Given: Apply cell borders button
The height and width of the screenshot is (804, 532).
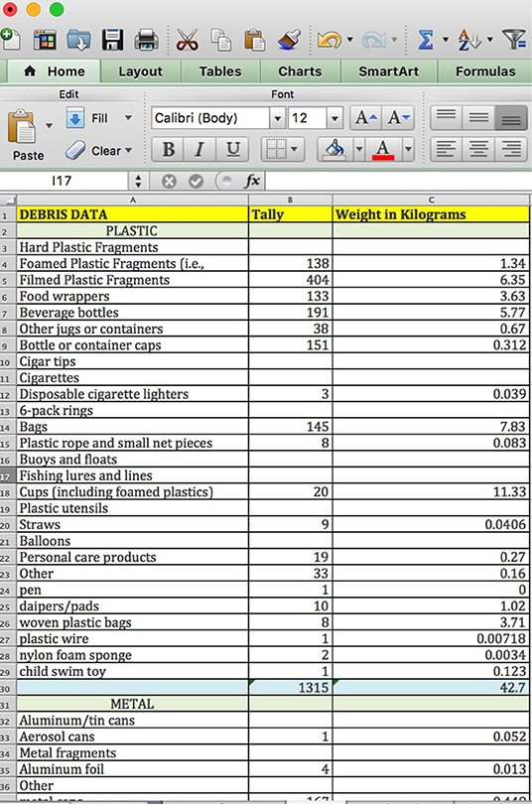Looking at the screenshot, I should coord(276,150).
